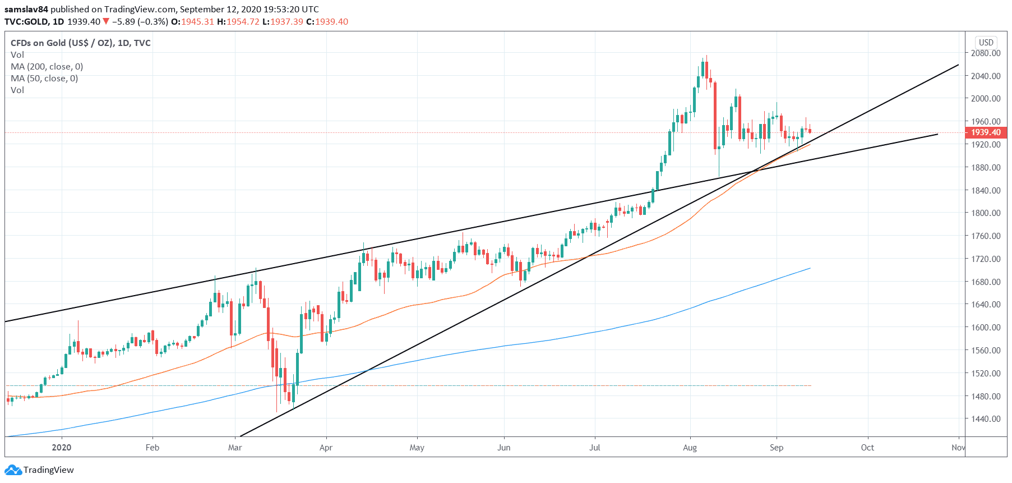This screenshot has width=1012, height=483.
Task: Click the 1440.00 price axis label
Action: coord(986,418)
